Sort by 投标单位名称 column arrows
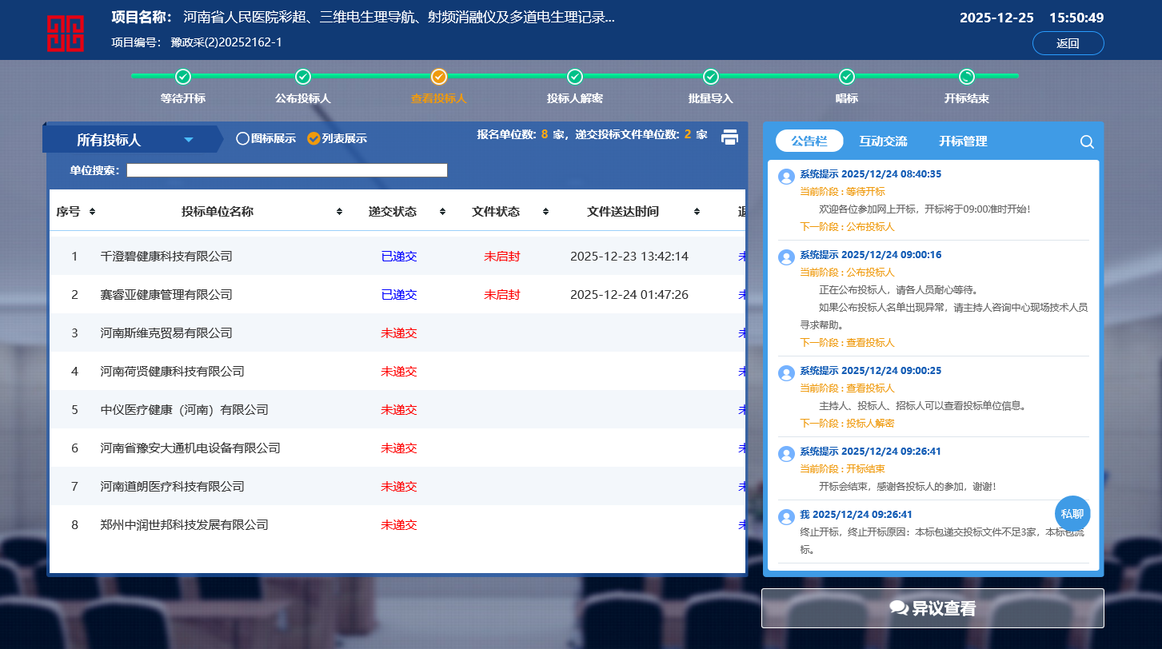This screenshot has height=649, width=1162. tap(339, 212)
